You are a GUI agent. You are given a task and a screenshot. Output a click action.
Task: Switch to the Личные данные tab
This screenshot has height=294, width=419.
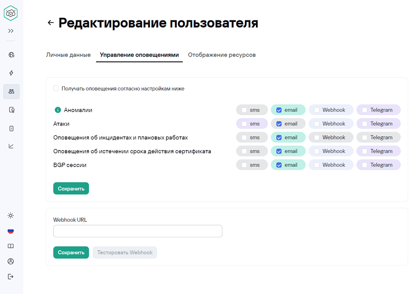pos(69,54)
